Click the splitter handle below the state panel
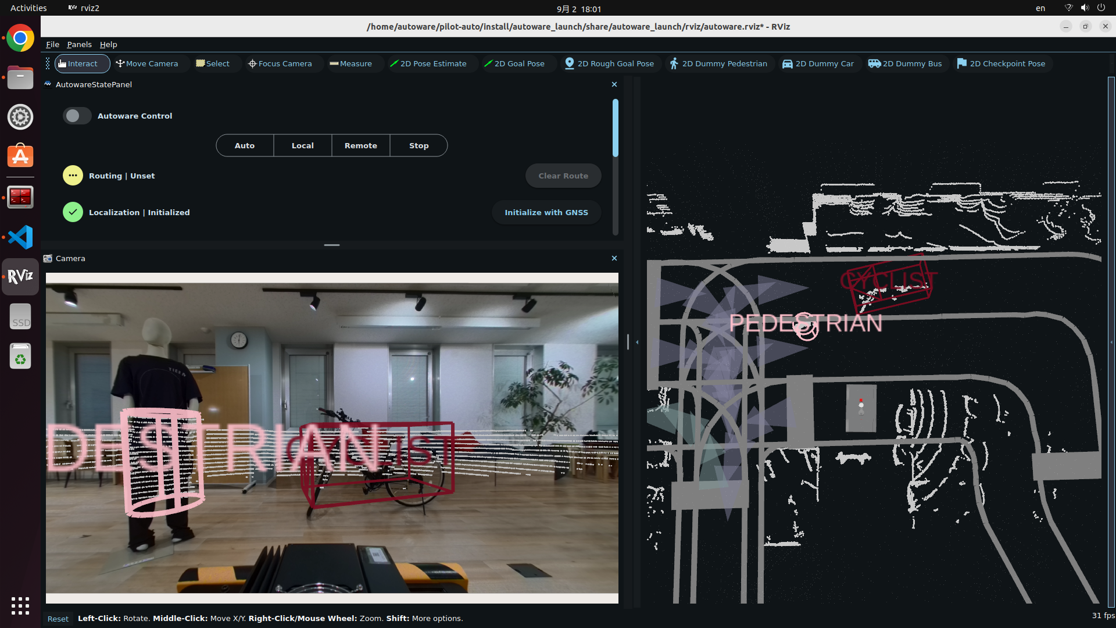1116x628 pixels. tap(332, 245)
